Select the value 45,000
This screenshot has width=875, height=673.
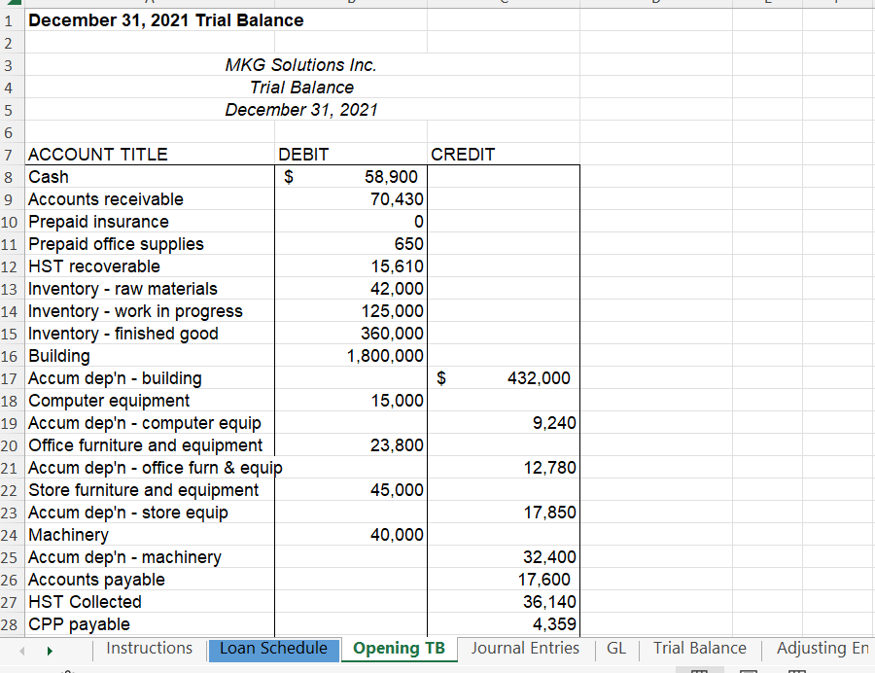pyautogui.click(x=351, y=490)
